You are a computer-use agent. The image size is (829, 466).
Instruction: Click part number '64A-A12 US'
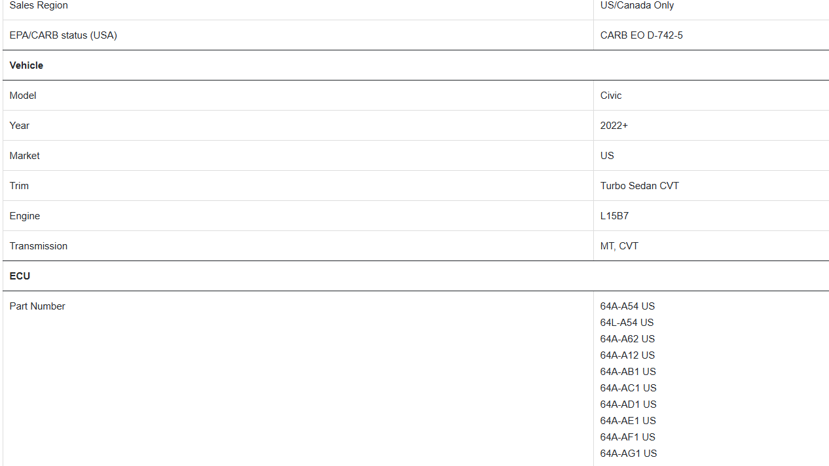[627, 355]
